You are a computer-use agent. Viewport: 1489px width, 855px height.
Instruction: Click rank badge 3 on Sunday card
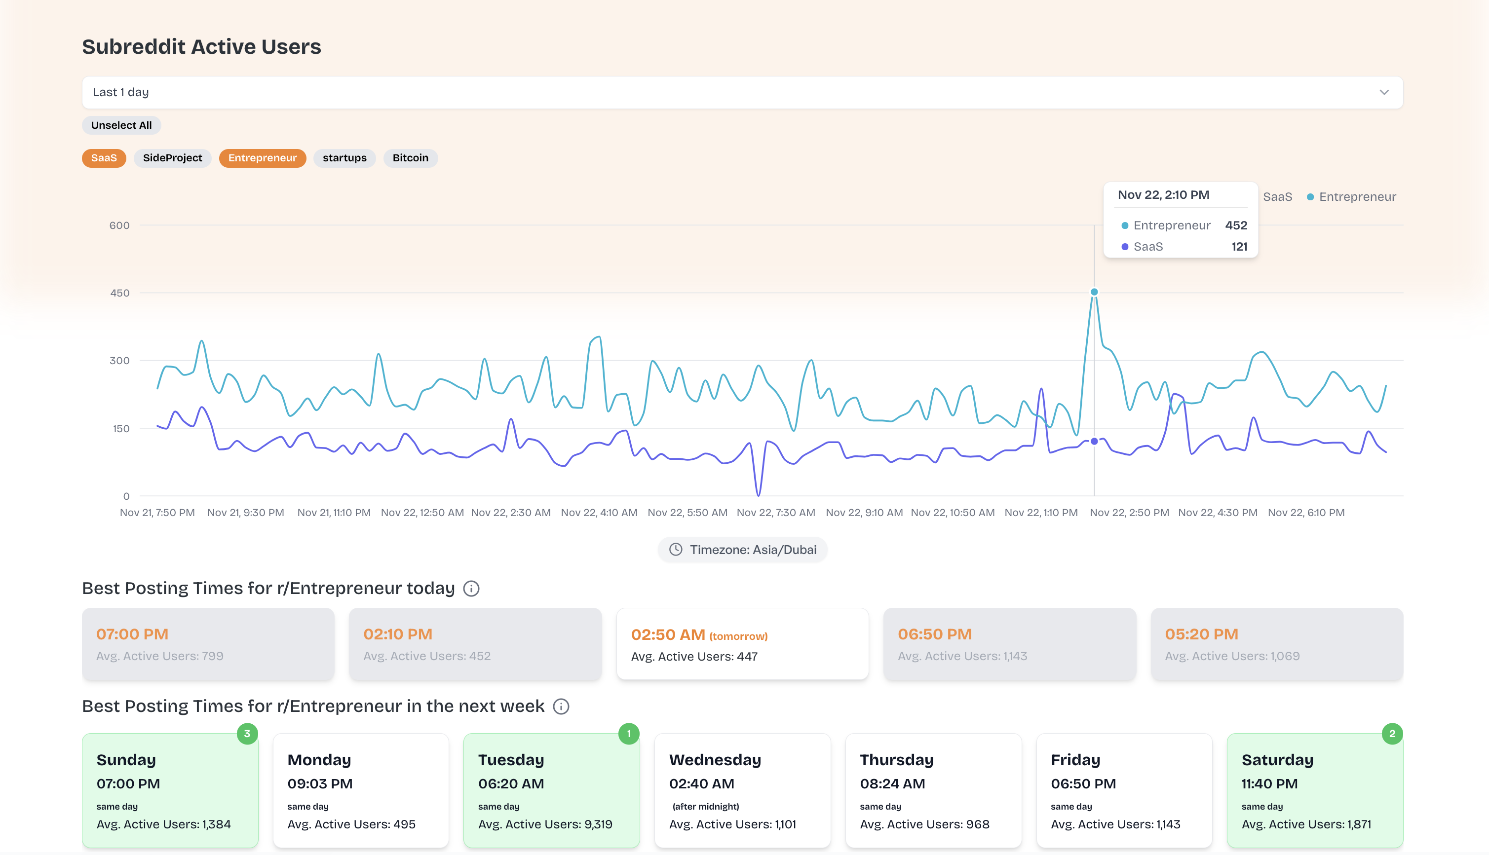[x=247, y=734]
